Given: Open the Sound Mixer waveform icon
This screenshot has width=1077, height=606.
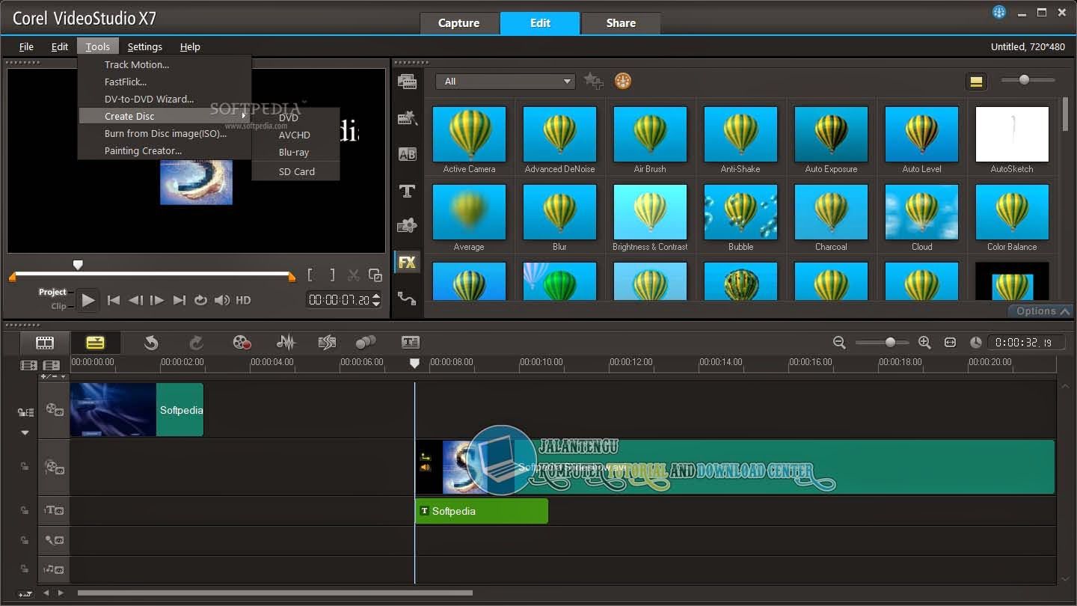Looking at the screenshot, I should 286,343.
